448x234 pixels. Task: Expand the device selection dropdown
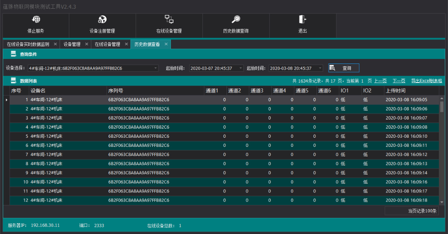[x=156, y=68]
